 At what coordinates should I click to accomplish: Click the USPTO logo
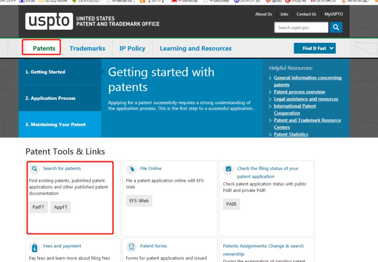click(49, 21)
